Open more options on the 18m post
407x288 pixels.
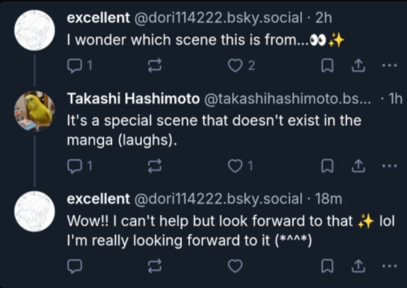pos(389,266)
